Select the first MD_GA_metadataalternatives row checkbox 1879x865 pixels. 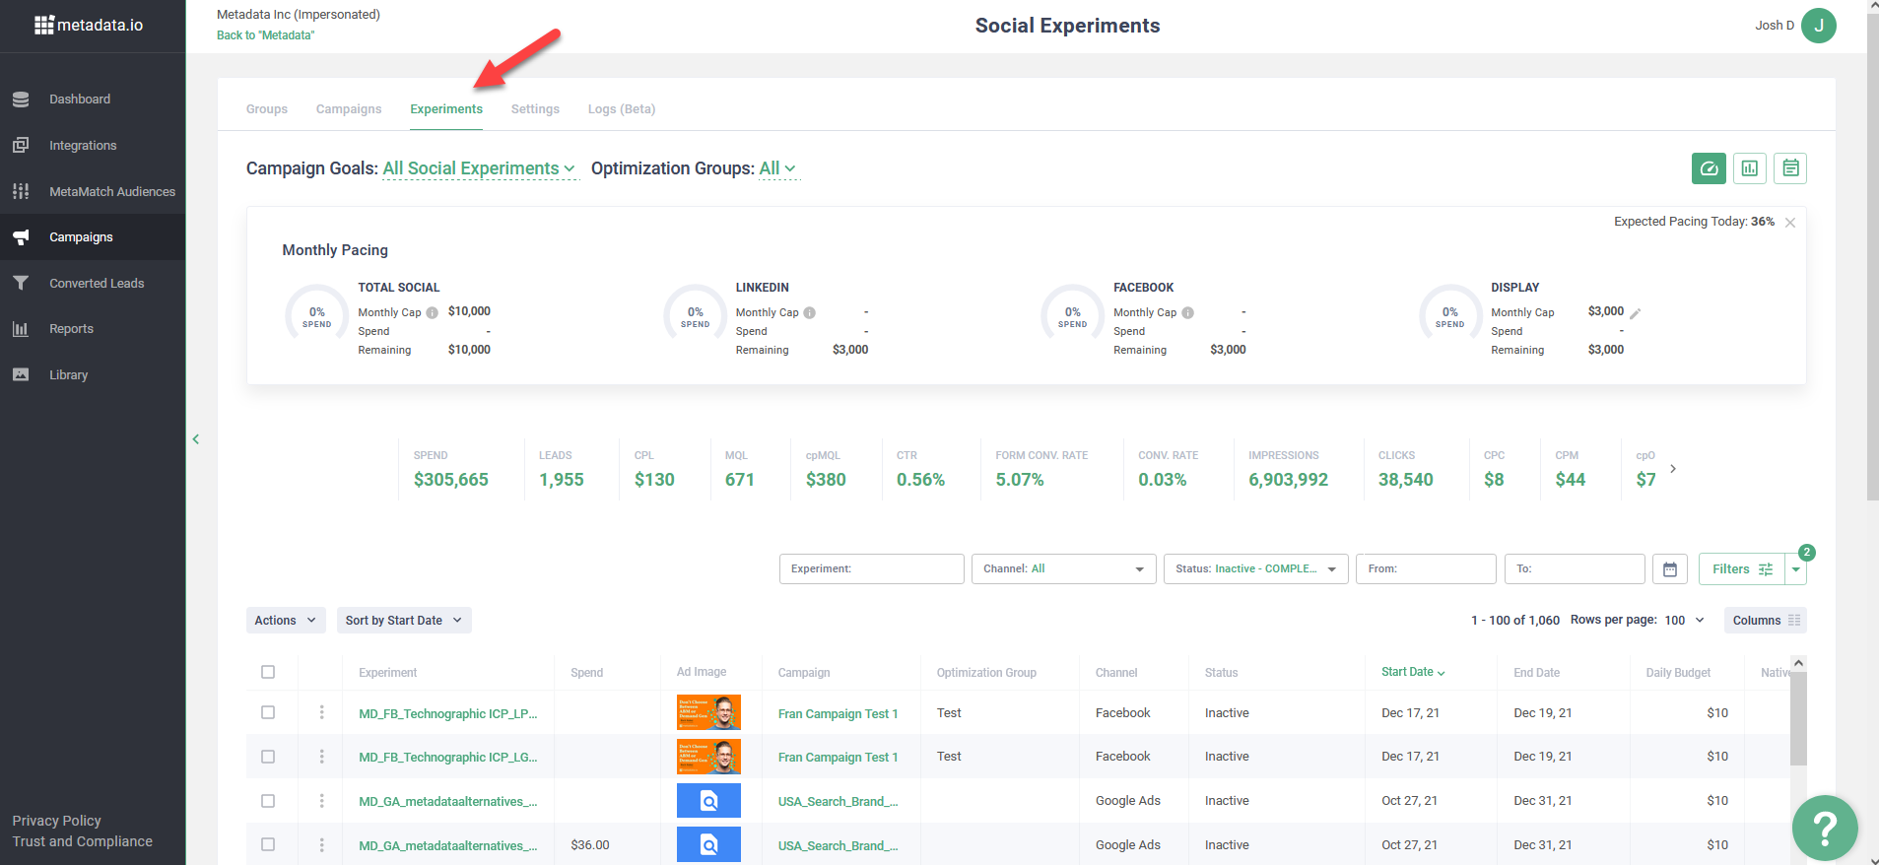tap(268, 801)
